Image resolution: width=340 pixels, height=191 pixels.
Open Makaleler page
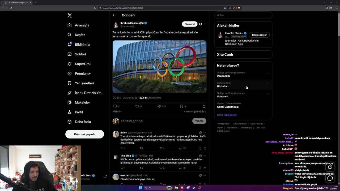79,102
